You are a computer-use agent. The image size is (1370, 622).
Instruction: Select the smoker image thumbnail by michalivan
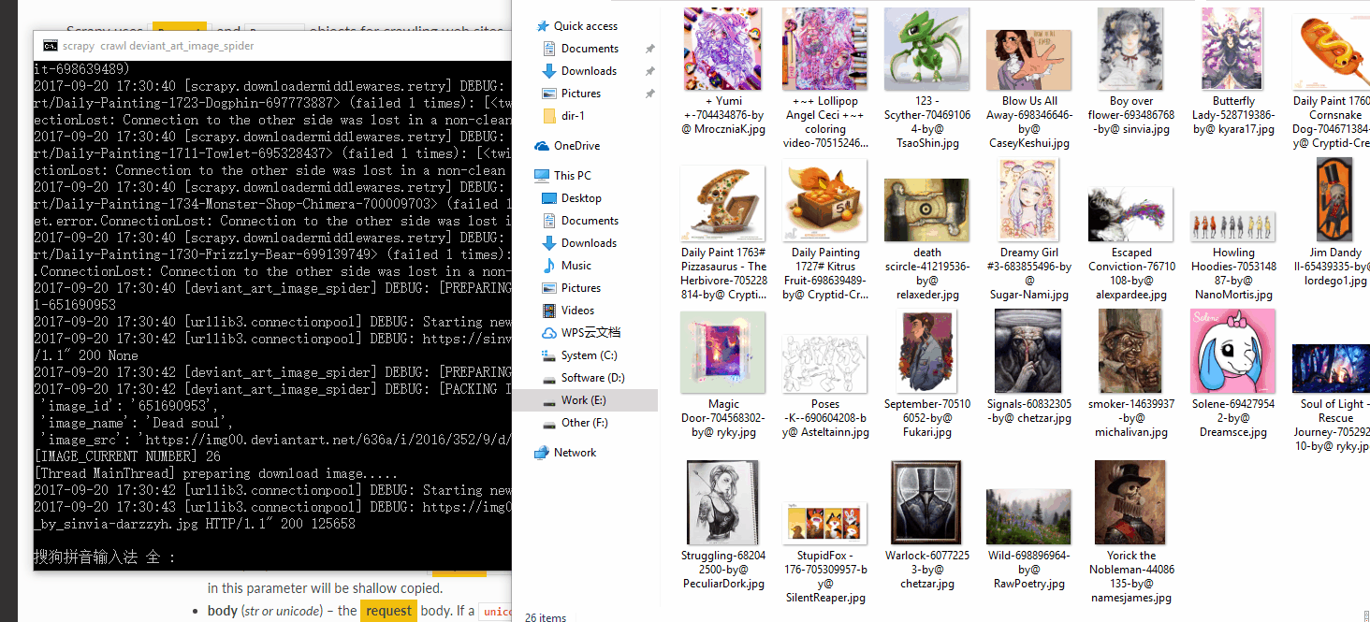pos(1131,352)
